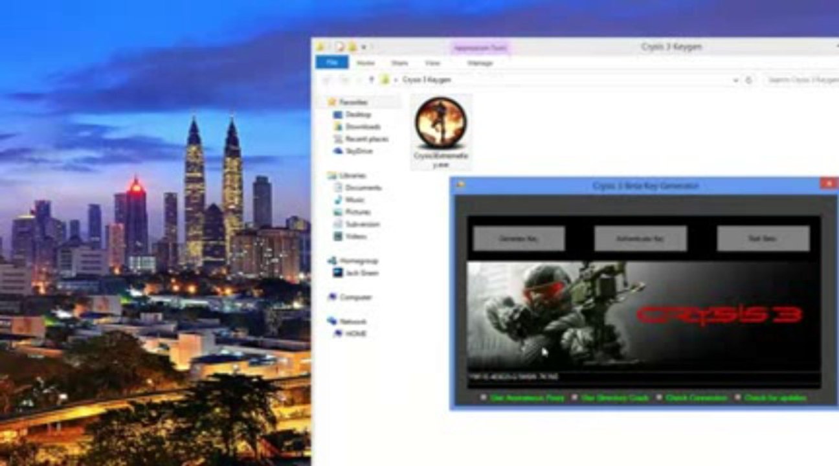The image size is (839, 466).
Task: Open the Manage ribbon tab
Action: tap(480, 63)
